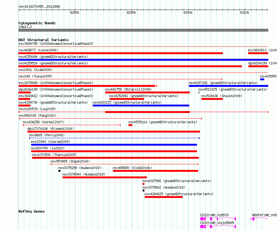The width and height of the screenshot is (277, 230).
Task: Click the CD320|NM_001165895 gene label
Action: click(217, 223)
